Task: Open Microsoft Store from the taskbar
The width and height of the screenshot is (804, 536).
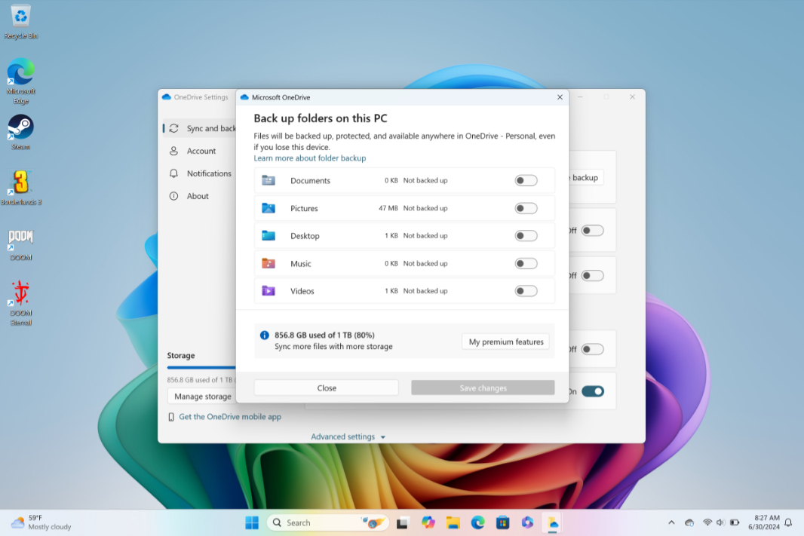Action: 502,522
